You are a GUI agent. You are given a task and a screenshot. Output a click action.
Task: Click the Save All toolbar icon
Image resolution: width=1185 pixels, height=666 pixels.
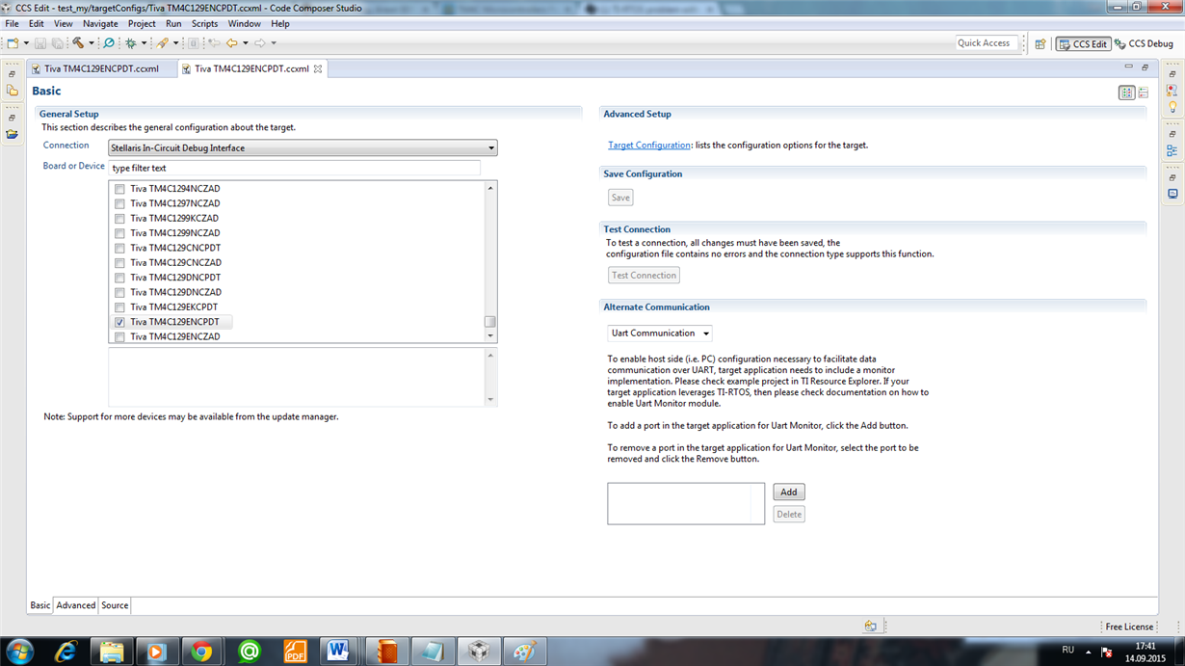tap(57, 43)
